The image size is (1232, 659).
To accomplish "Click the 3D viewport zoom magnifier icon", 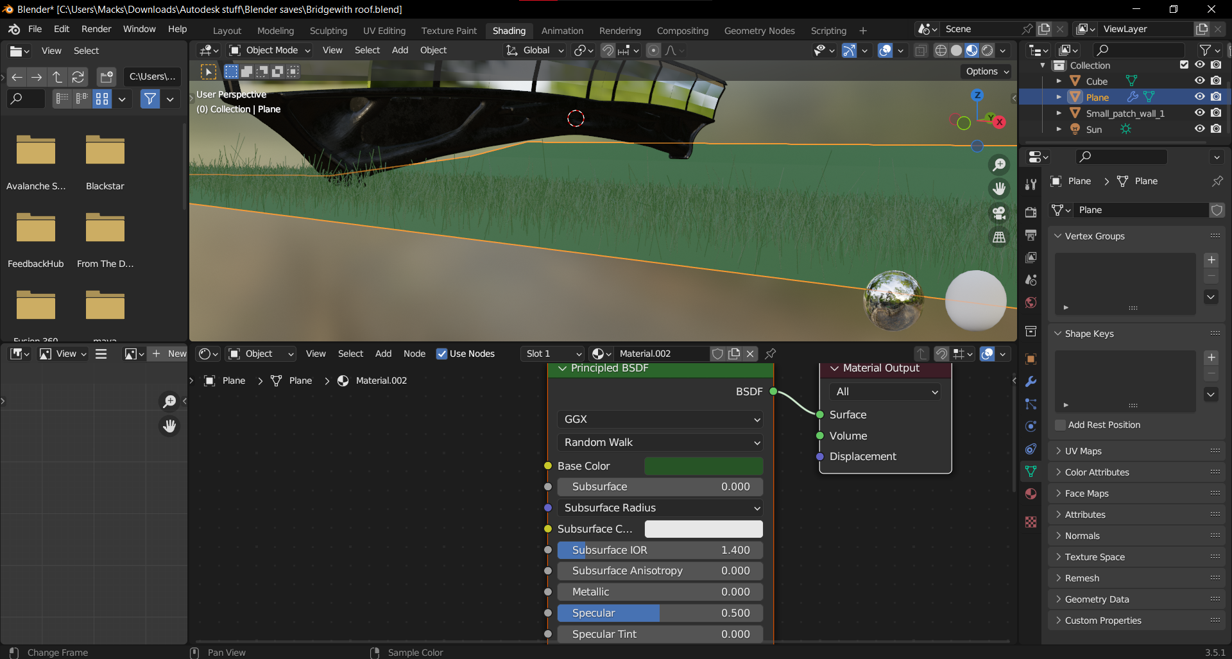I will (999, 165).
